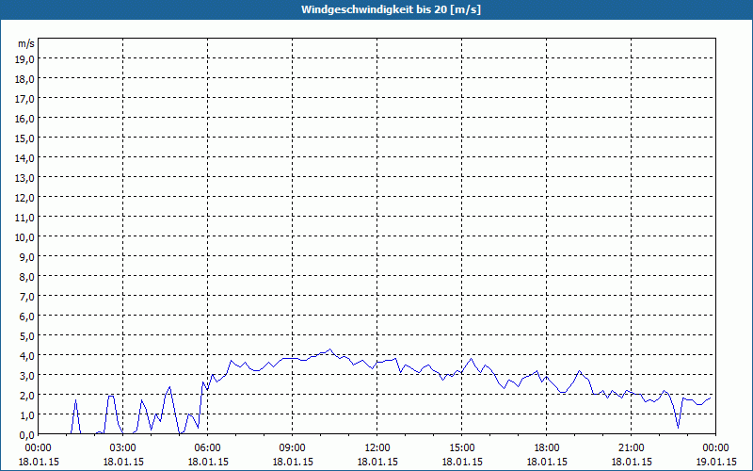Click the 19.01.15 date label
753x471 pixels.
coord(715,462)
